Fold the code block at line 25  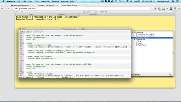point(23,43)
